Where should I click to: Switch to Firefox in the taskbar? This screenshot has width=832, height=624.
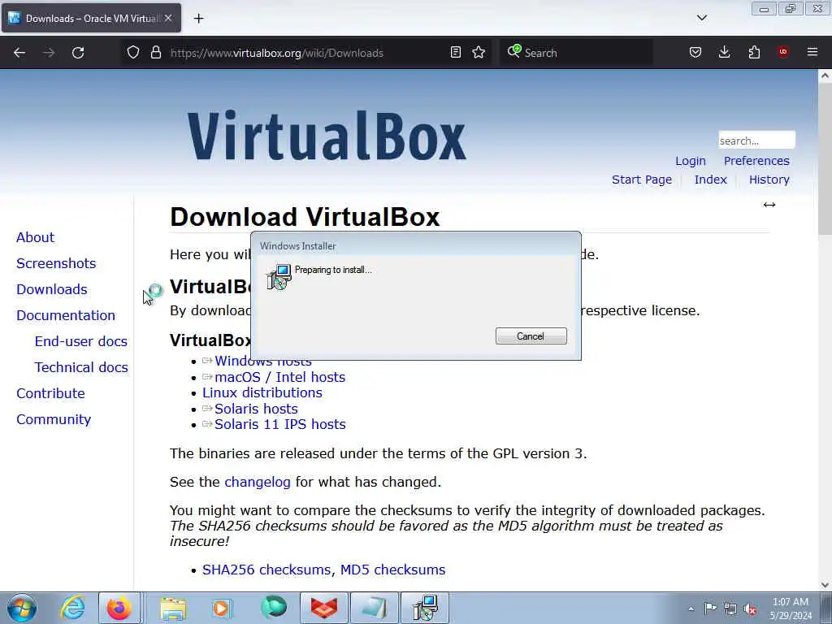click(119, 608)
